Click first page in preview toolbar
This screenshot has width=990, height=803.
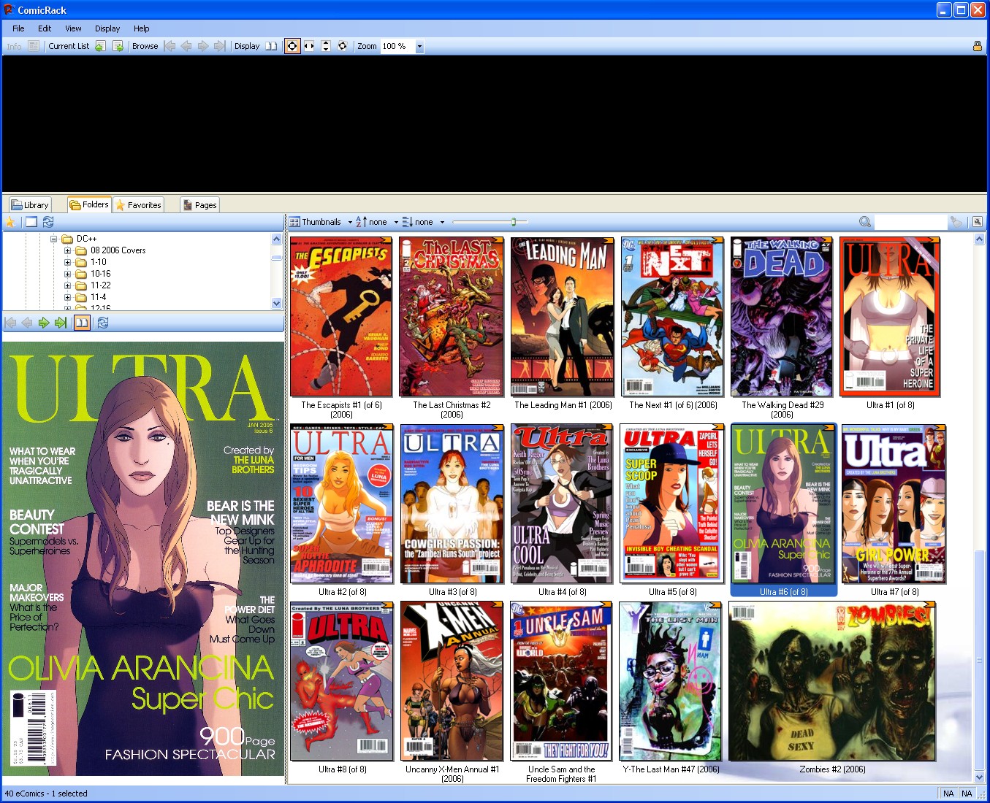click(x=10, y=323)
